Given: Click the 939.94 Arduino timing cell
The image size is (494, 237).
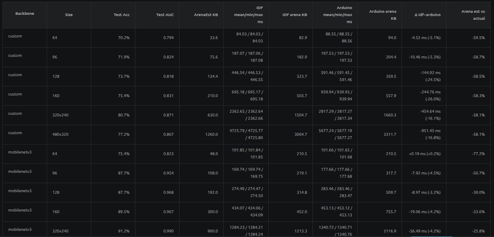Looking at the screenshot, I should pos(336,95).
